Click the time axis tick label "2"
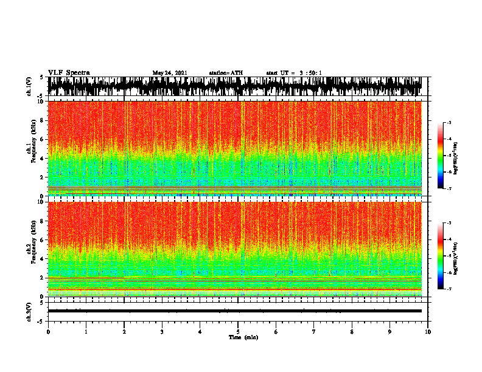Image resolution: width=482 pixels, height=372 pixels. pos(124,332)
